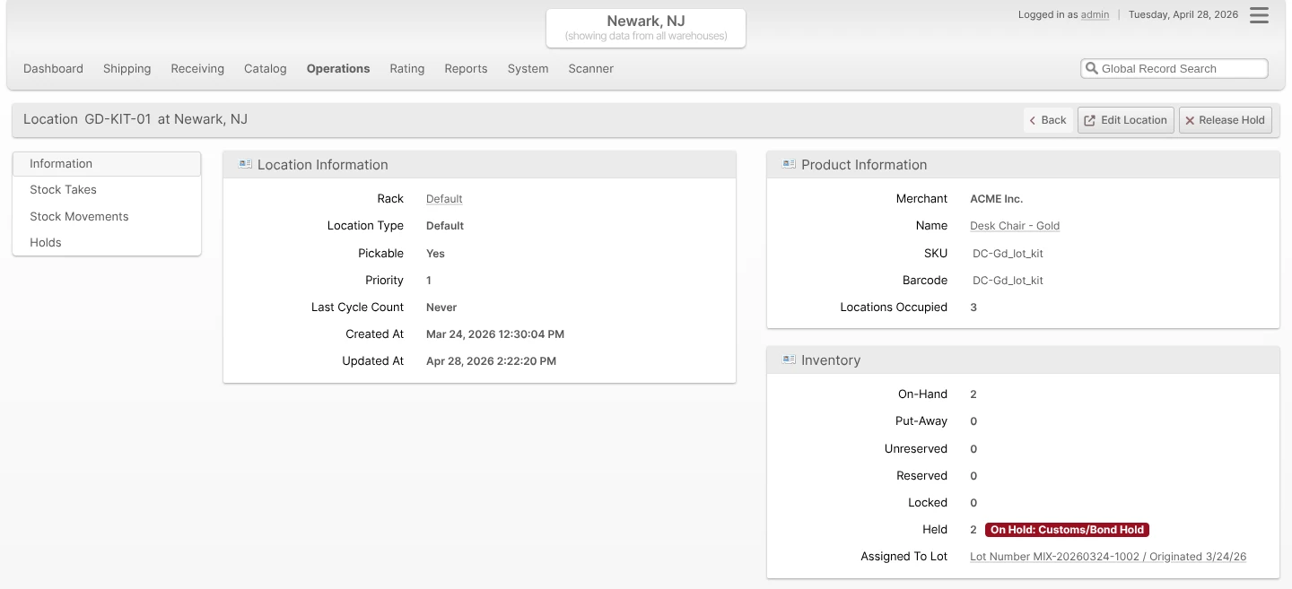Click the Pickable value Yes

click(x=435, y=254)
